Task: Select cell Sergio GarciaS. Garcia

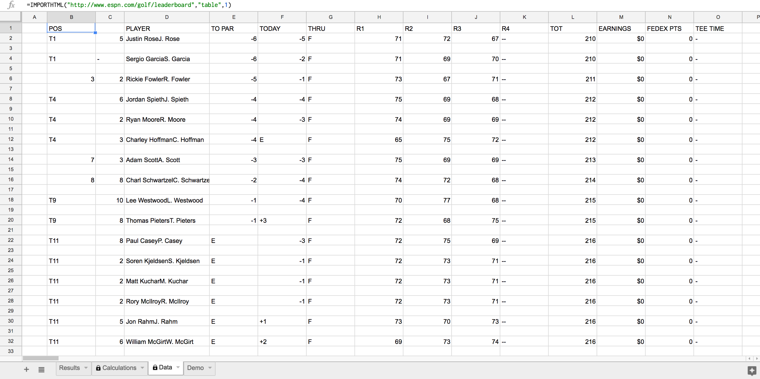Action: pos(167,59)
